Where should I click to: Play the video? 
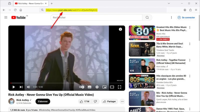[14, 87]
